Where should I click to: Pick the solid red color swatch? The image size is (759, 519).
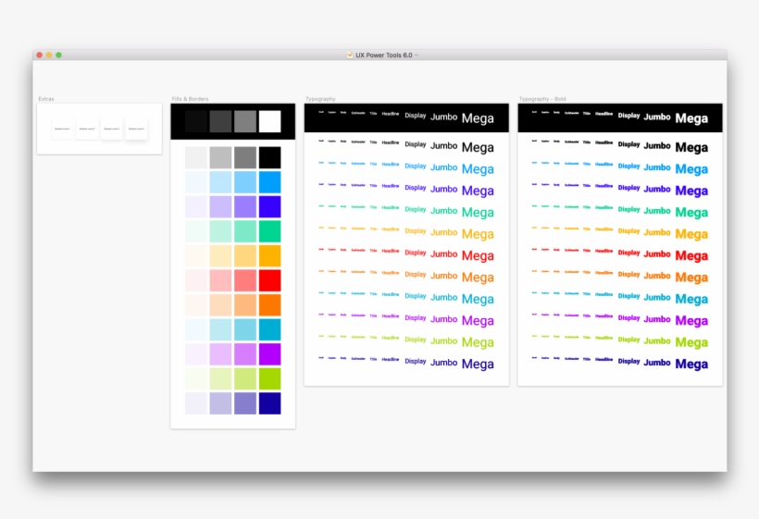coord(269,280)
